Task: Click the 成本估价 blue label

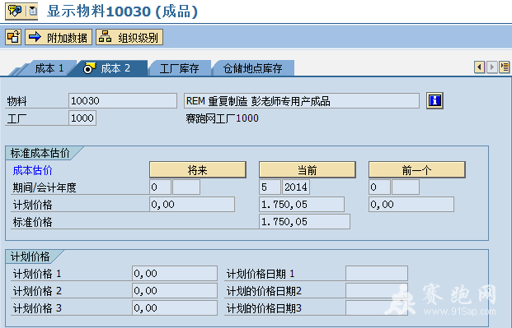Action: (33, 170)
